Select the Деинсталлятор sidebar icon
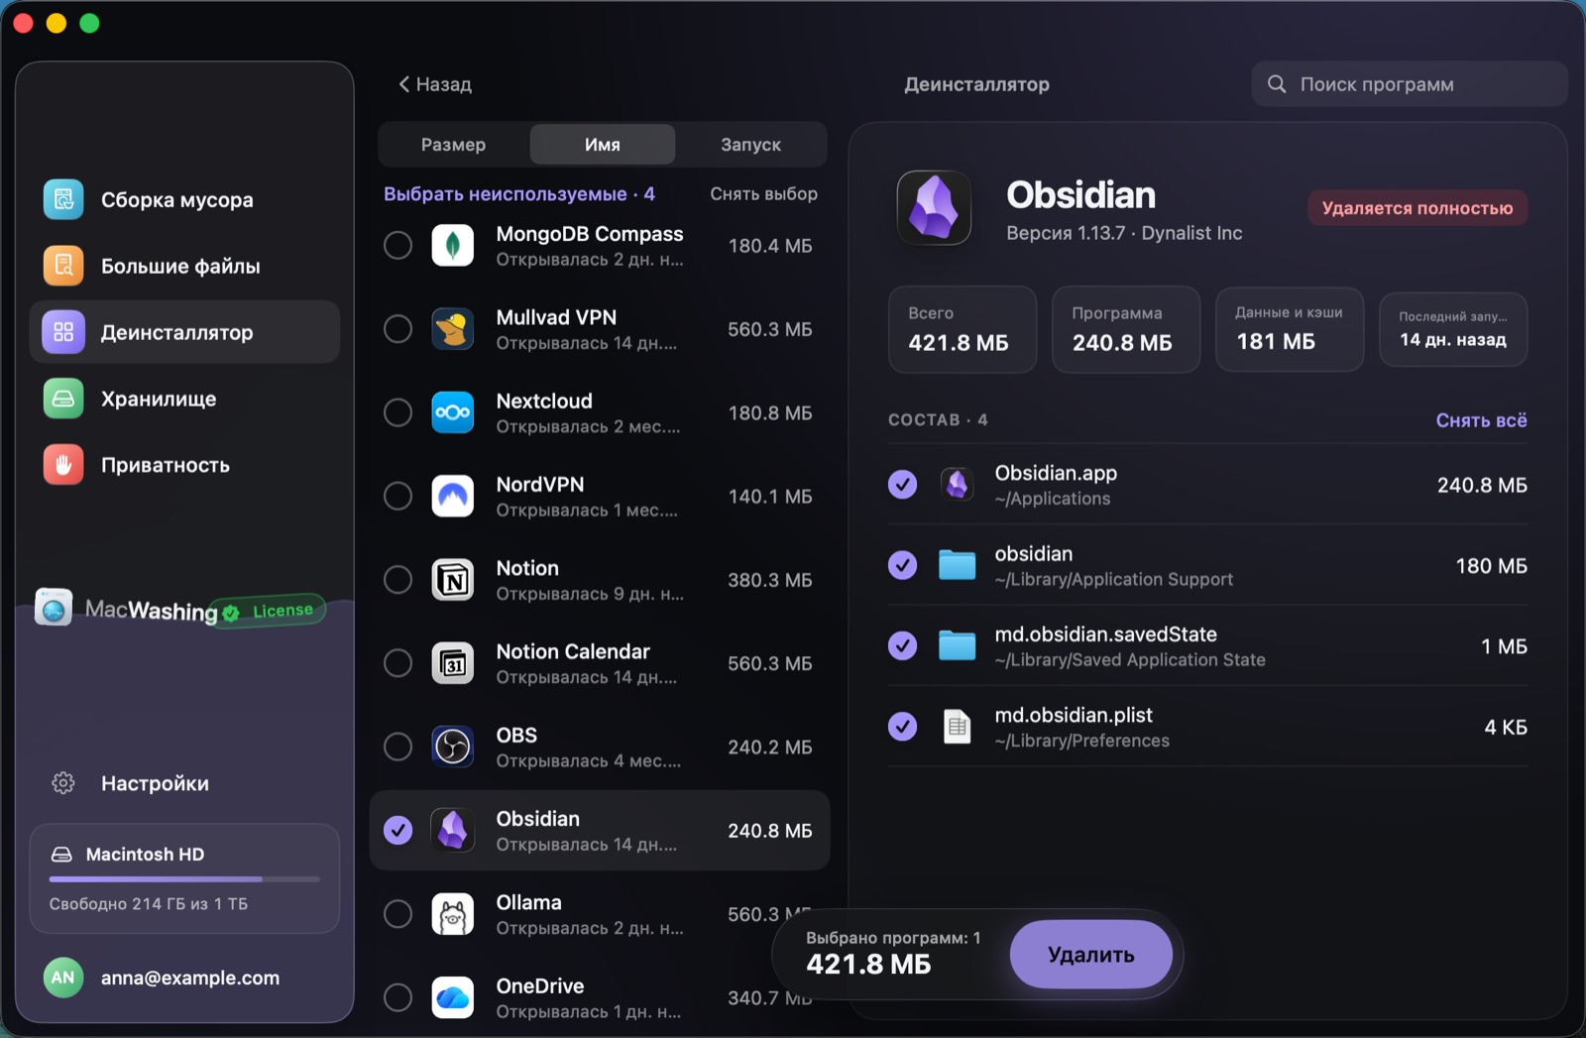The image size is (1586, 1038). click(63, 332)
